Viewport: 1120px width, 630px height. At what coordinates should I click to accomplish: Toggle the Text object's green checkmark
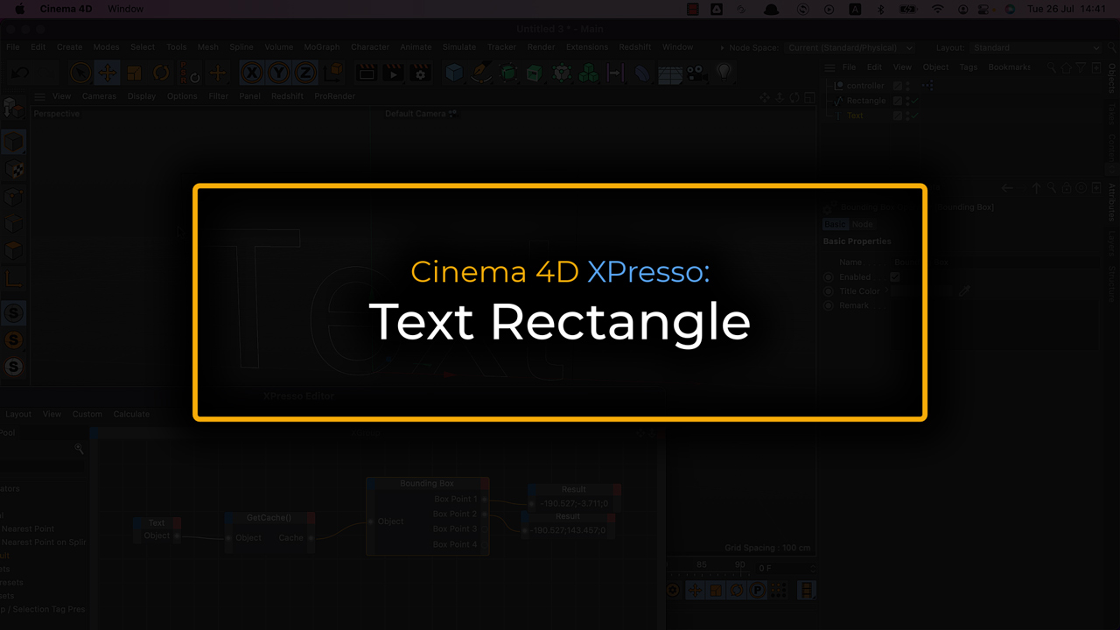(x=913, y=115)
